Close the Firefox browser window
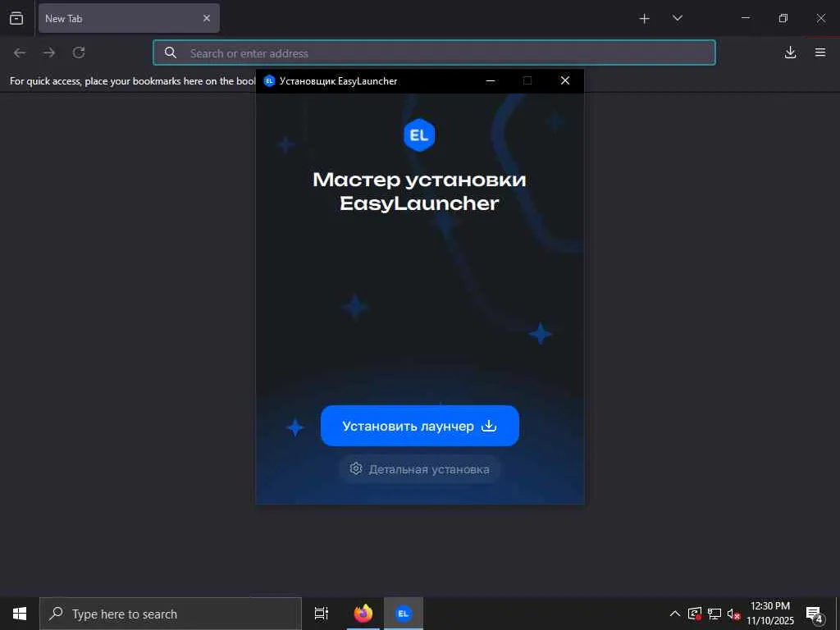Viewport: 840px width, 630px height. click(x=820, y=18)
